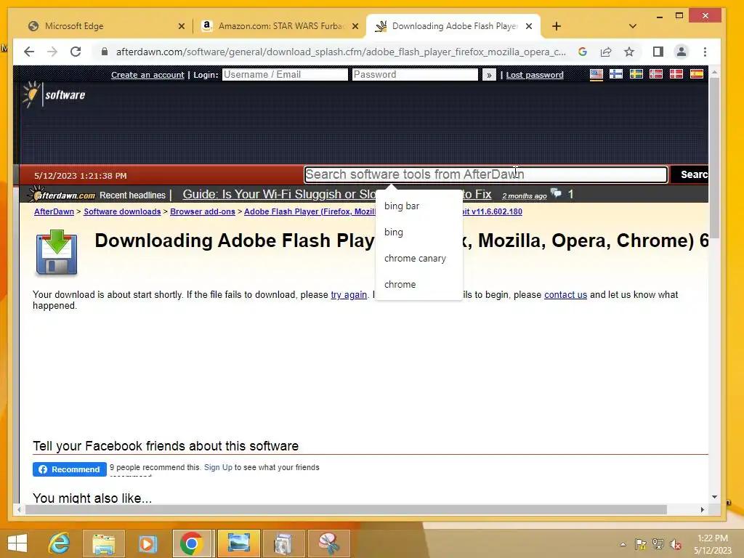
Task: Click 'try again' download link
Action: pos(349,295)
